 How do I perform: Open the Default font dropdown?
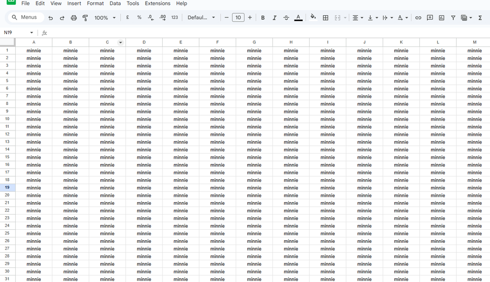click(x=201, y=17)
